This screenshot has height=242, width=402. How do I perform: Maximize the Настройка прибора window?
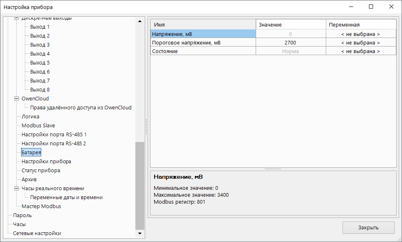click(x=371, y=7)
